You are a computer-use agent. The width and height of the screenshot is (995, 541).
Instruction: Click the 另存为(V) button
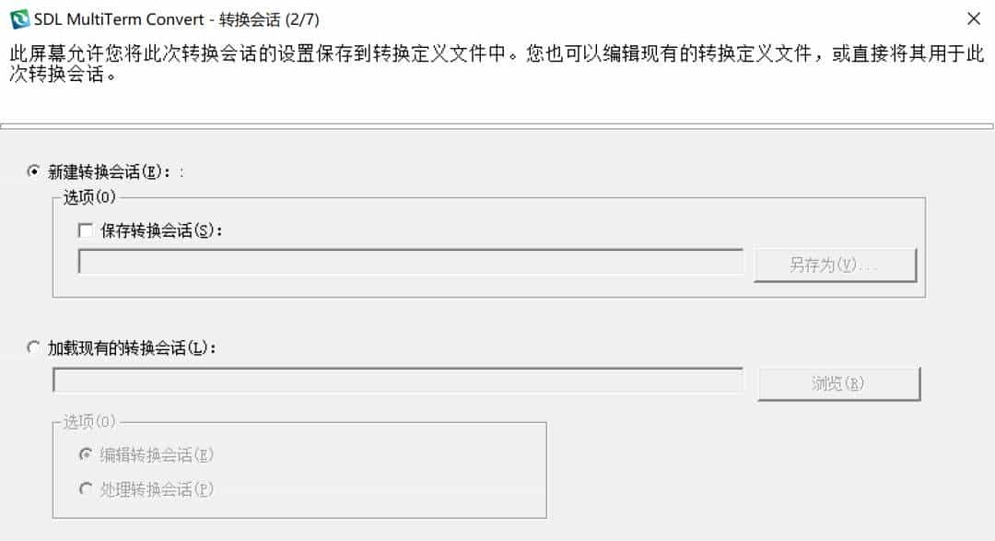[834, 264]
